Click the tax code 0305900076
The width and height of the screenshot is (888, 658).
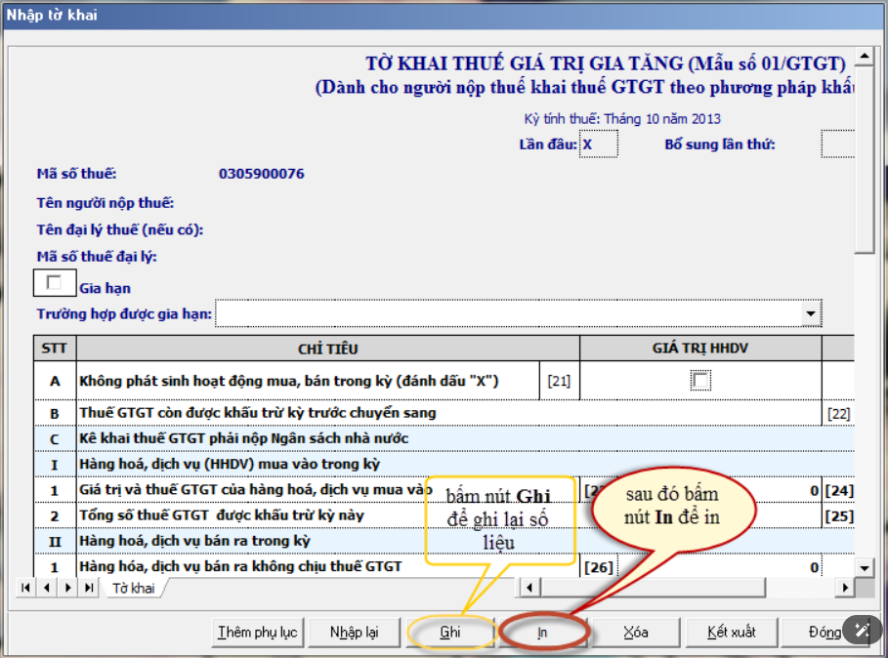[x=262, y=174]
